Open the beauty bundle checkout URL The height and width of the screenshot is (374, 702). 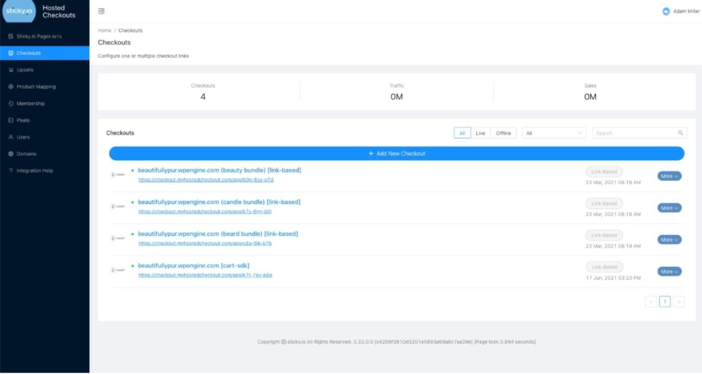pos(206,180)
